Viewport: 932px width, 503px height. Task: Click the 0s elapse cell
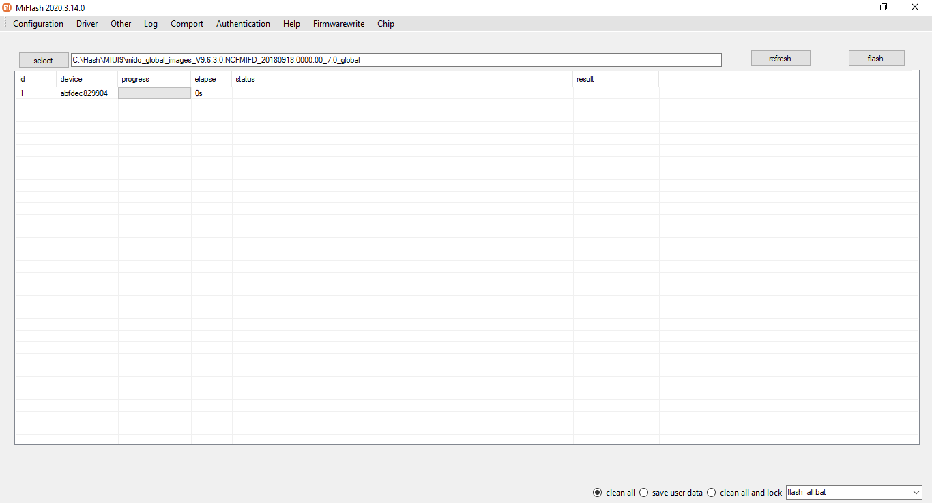[x=212, y=93]
